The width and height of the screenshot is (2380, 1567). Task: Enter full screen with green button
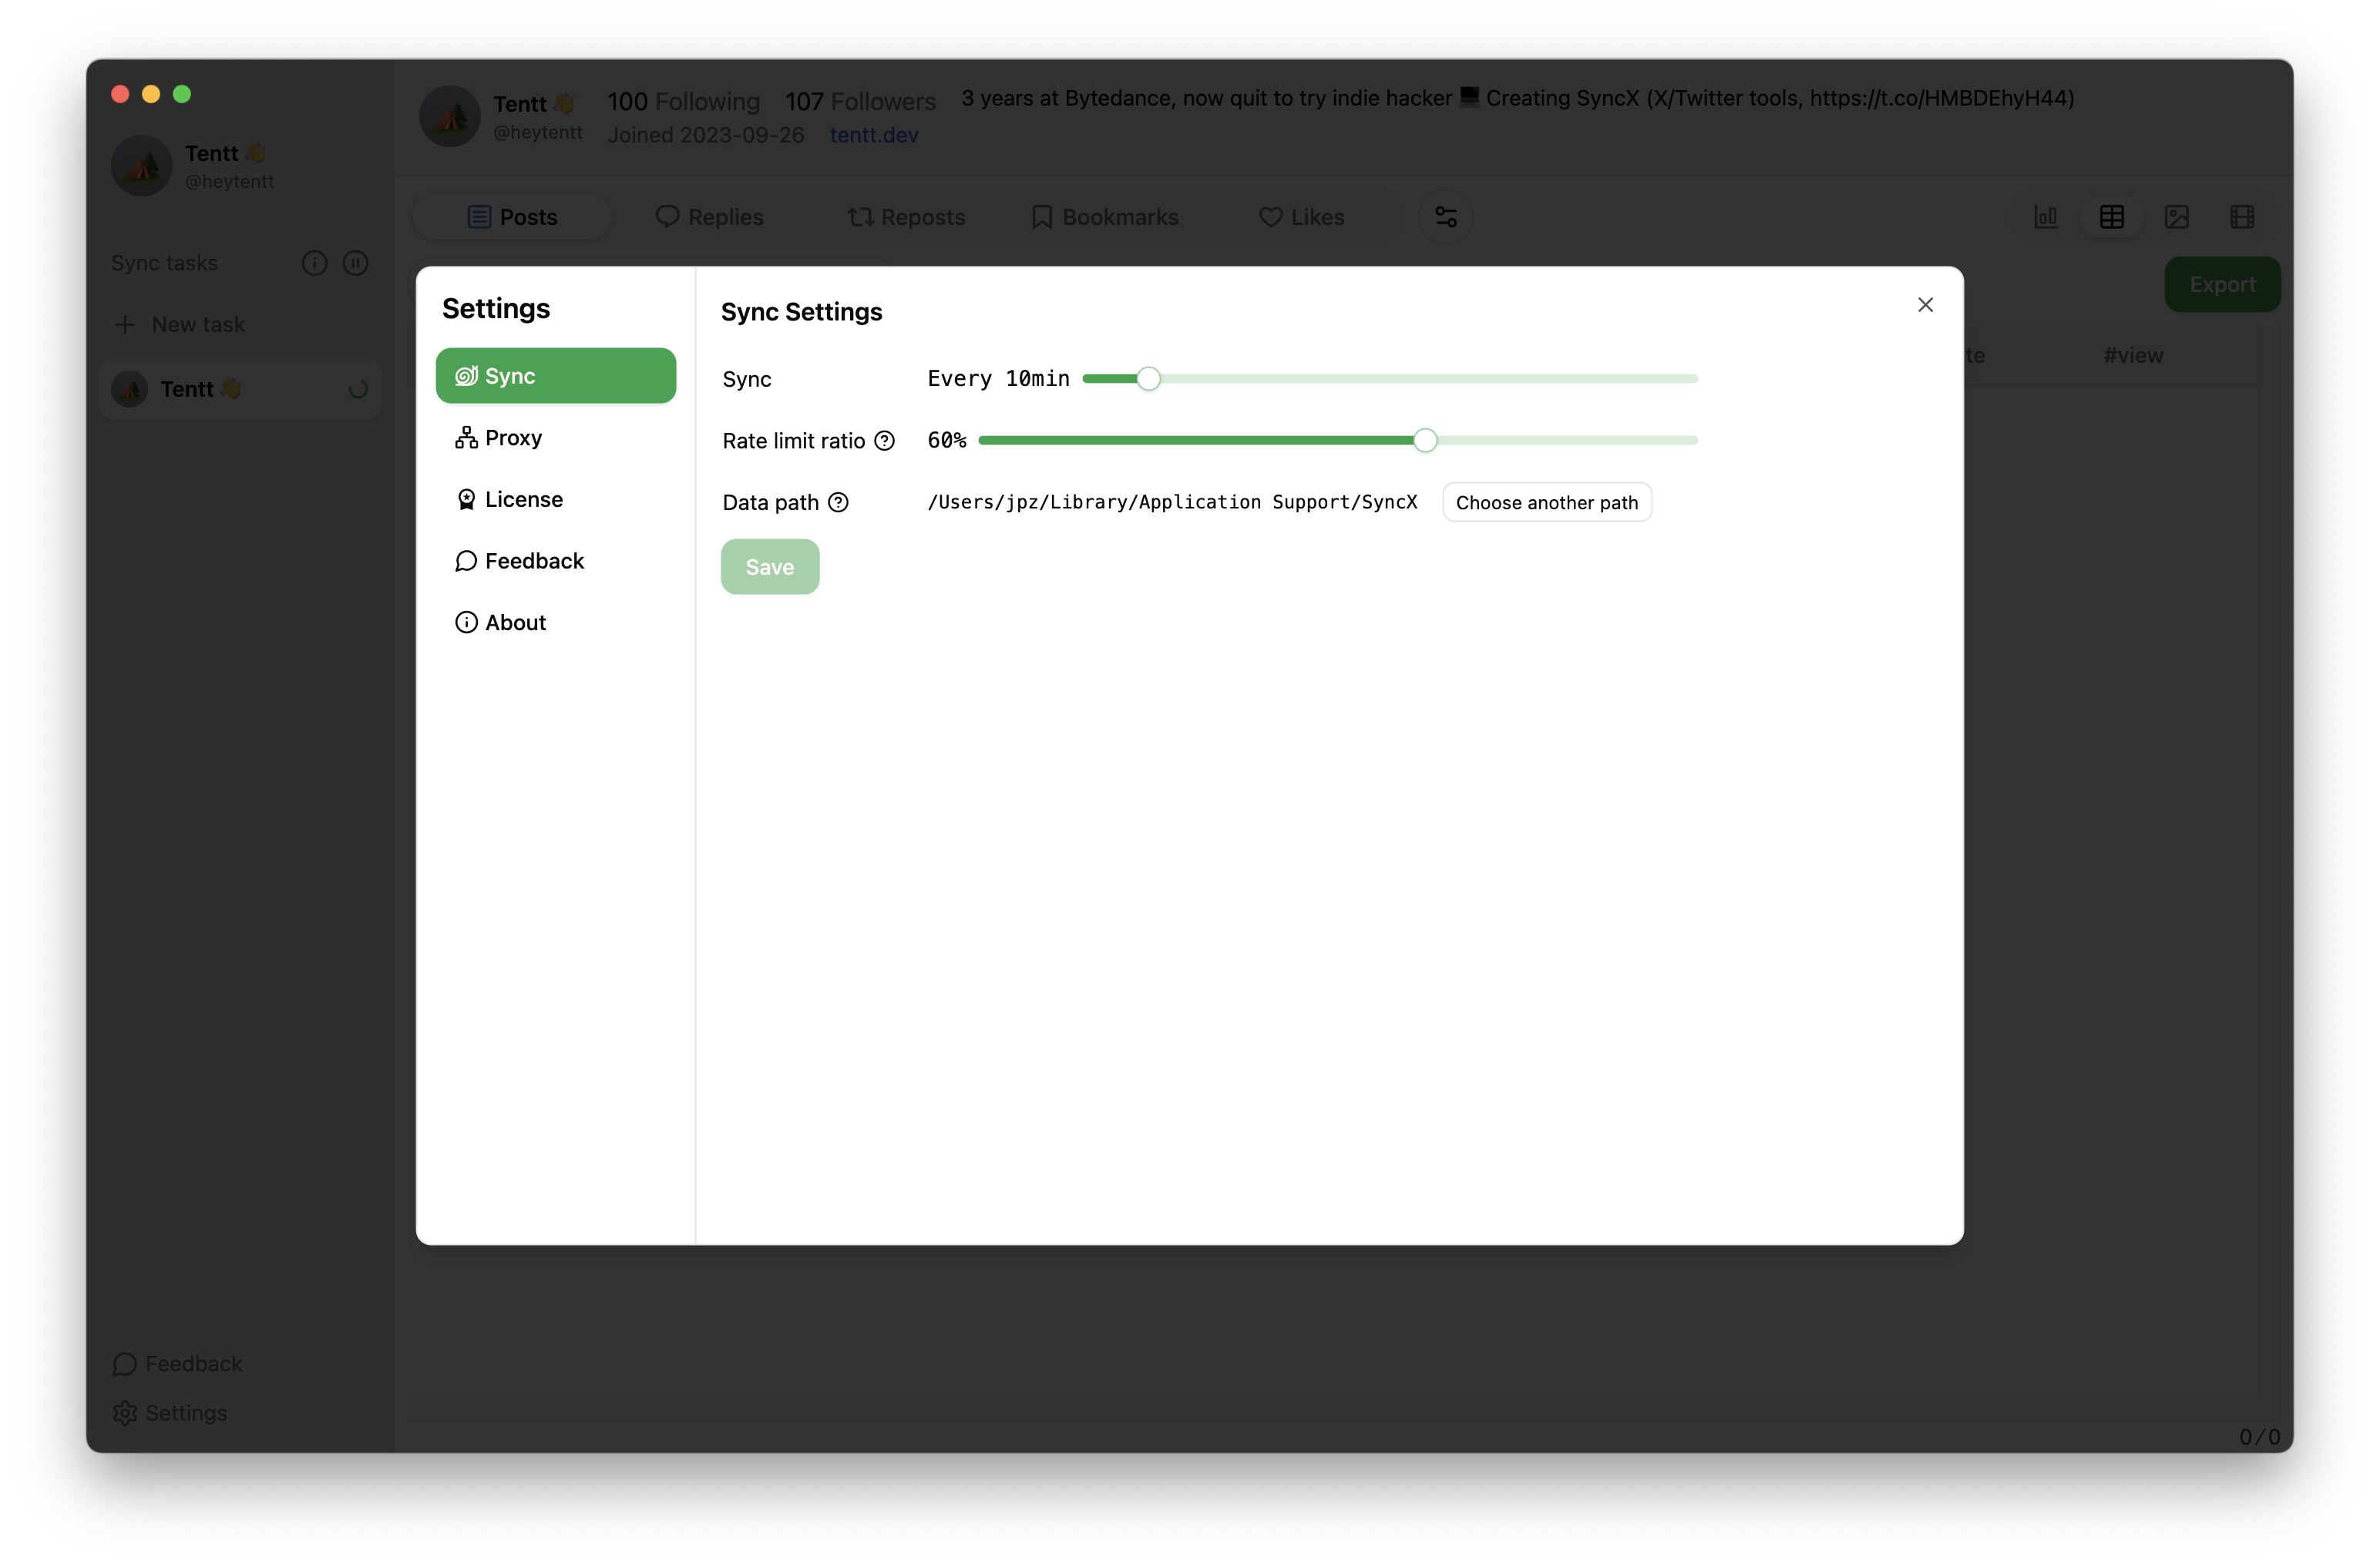182,94
